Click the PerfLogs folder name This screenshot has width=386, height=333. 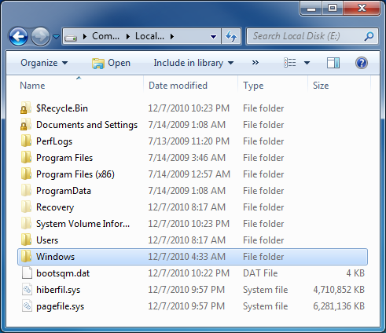pos(54,141)
